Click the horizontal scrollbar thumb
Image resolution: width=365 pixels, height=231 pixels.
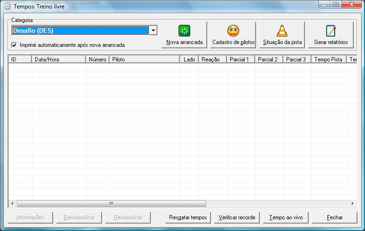(x=111, y=204)
